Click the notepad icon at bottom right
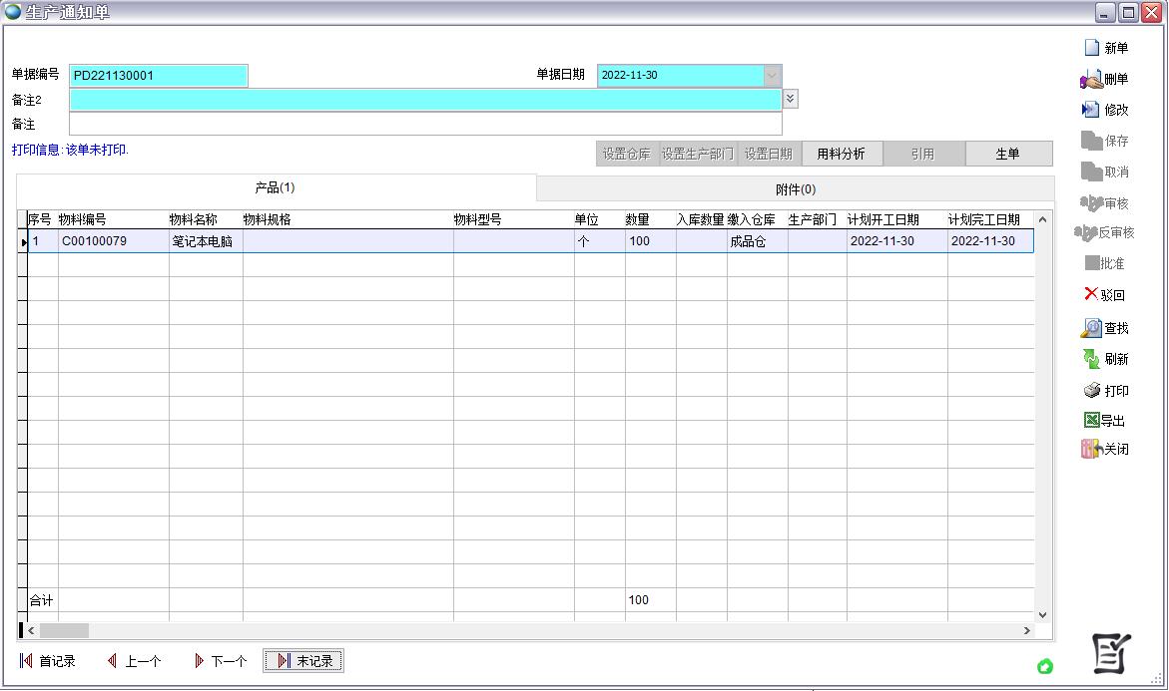1169x691 pixels. 1110,654
